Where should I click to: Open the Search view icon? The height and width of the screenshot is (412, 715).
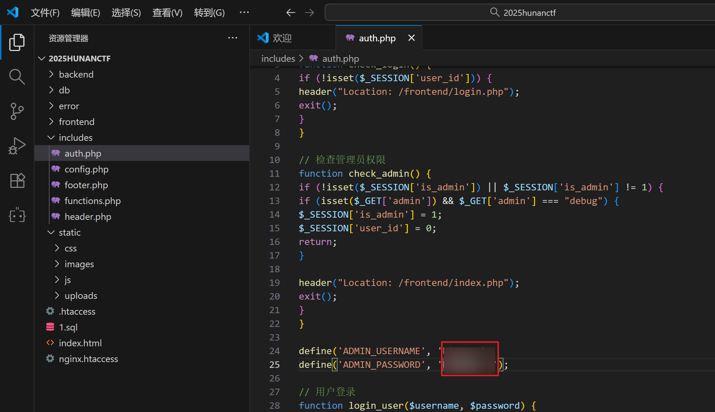[17, 77]
